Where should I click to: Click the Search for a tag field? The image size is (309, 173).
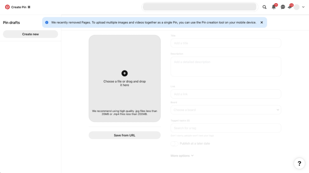pyautogui.click(x=226, y=128)
